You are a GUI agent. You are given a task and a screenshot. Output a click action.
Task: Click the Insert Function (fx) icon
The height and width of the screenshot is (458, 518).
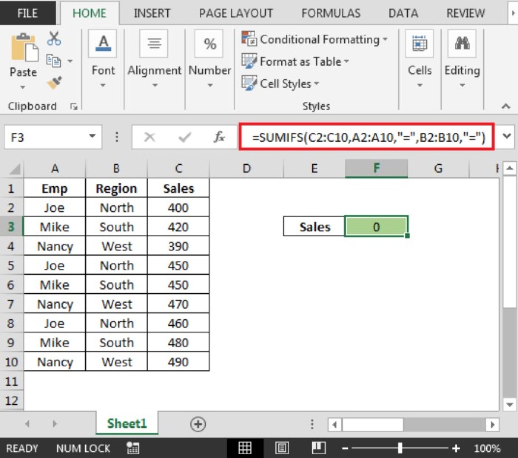click(x=219, y=137)
